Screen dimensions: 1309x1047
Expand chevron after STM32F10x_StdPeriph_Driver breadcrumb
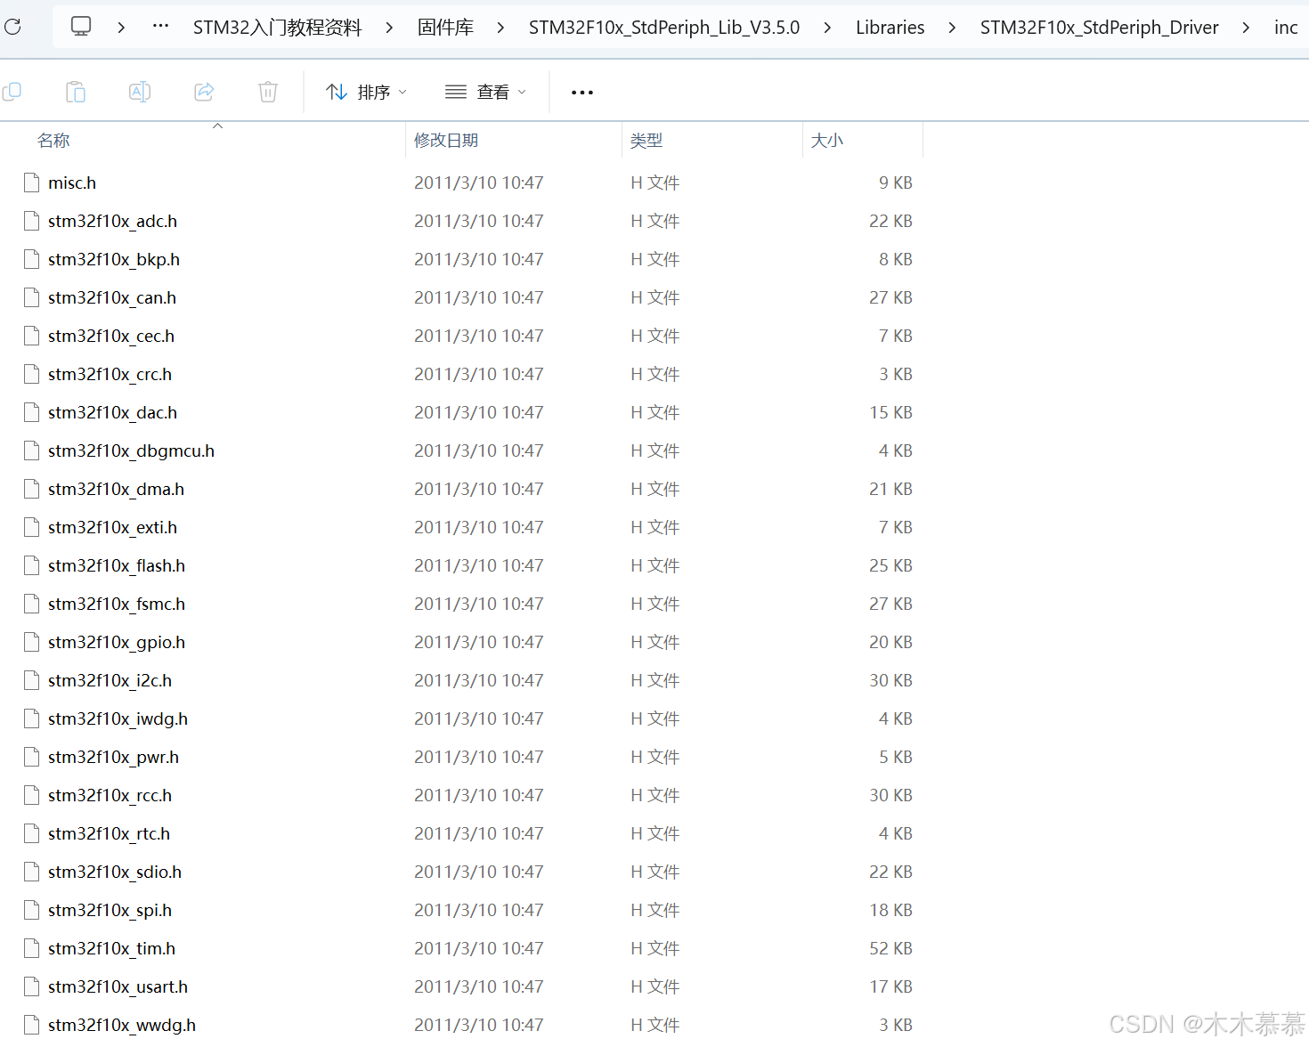click(x=1246, y=28)
